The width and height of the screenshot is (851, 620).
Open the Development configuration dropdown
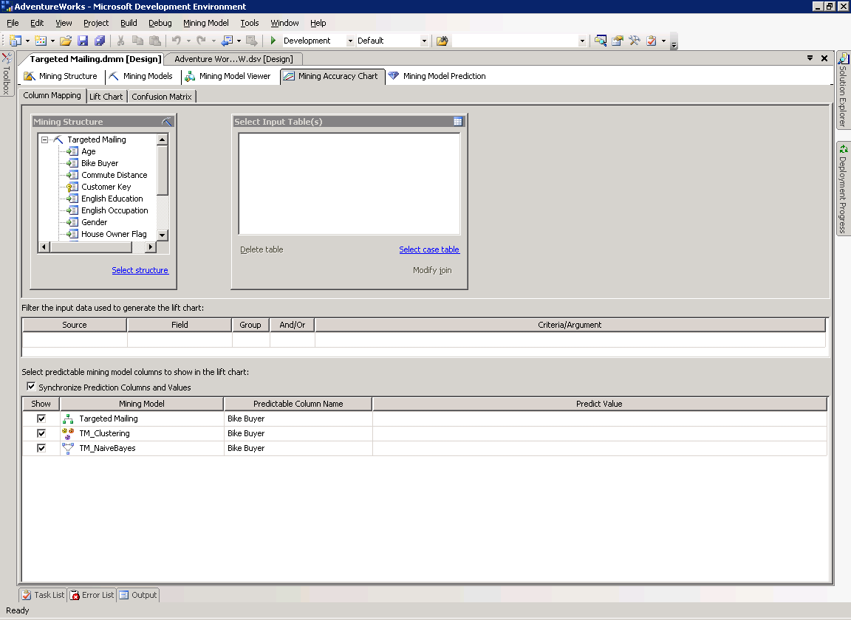(x=350, y=41)
